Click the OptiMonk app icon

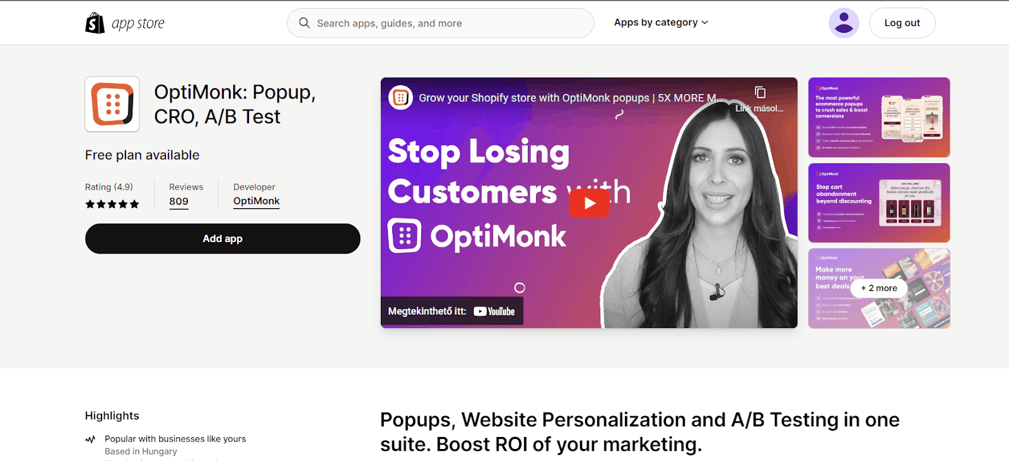click(112, 104)
